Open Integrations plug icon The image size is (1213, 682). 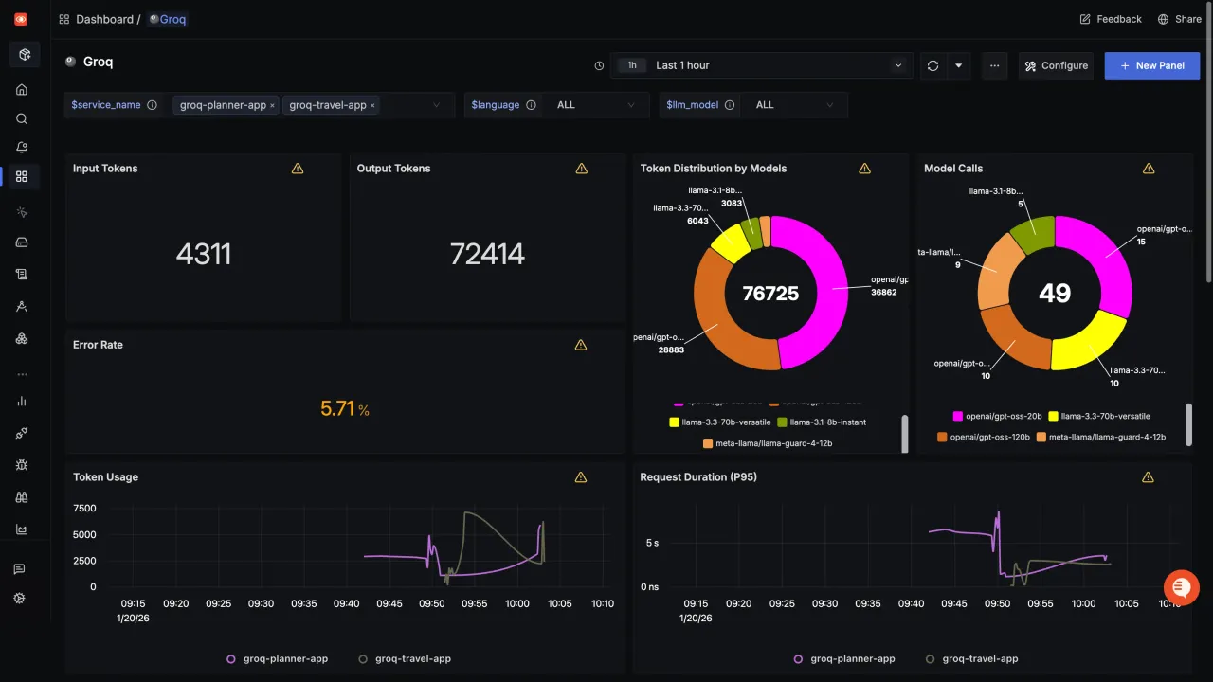click(x=22, y=433)
